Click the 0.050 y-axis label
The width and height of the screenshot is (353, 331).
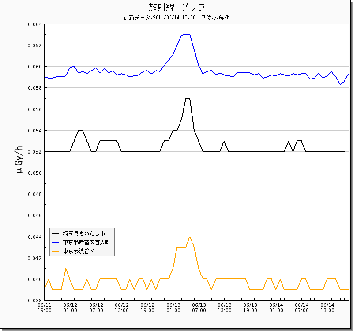[x=35, y=173]
